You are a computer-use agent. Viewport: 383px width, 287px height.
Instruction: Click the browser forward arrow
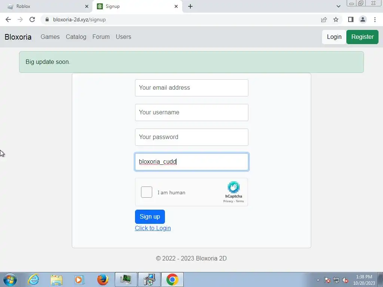(x=20, y=19)
